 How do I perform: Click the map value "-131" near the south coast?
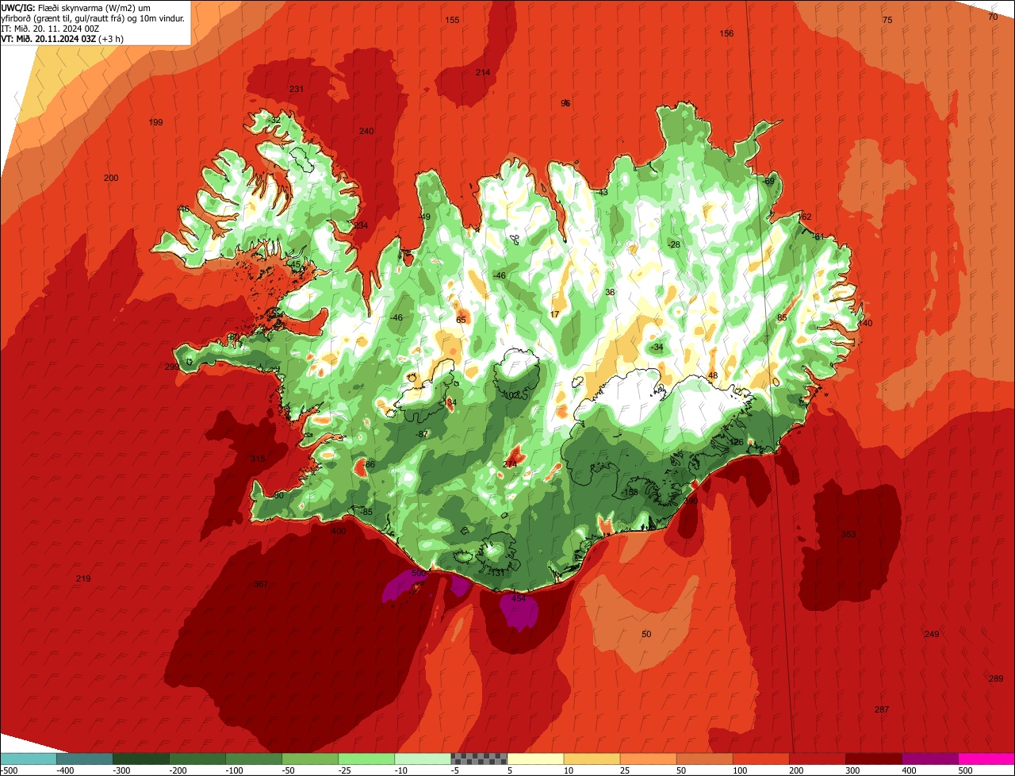tap(497, 572)
